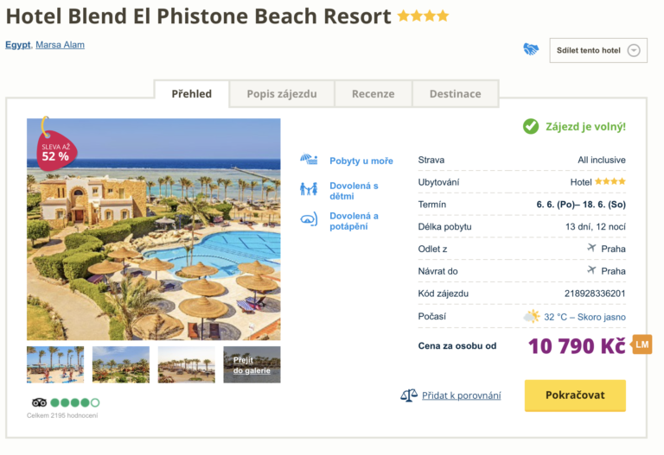This screenshot has width=664, height=455.
Task: Click the sunny weather forecast icon
Action: (x=531, y=317)
